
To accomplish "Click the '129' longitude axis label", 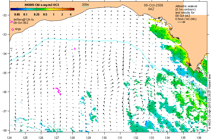I will click(x=89, y=137).
